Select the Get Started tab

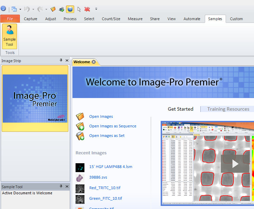[x=181, y=109]
